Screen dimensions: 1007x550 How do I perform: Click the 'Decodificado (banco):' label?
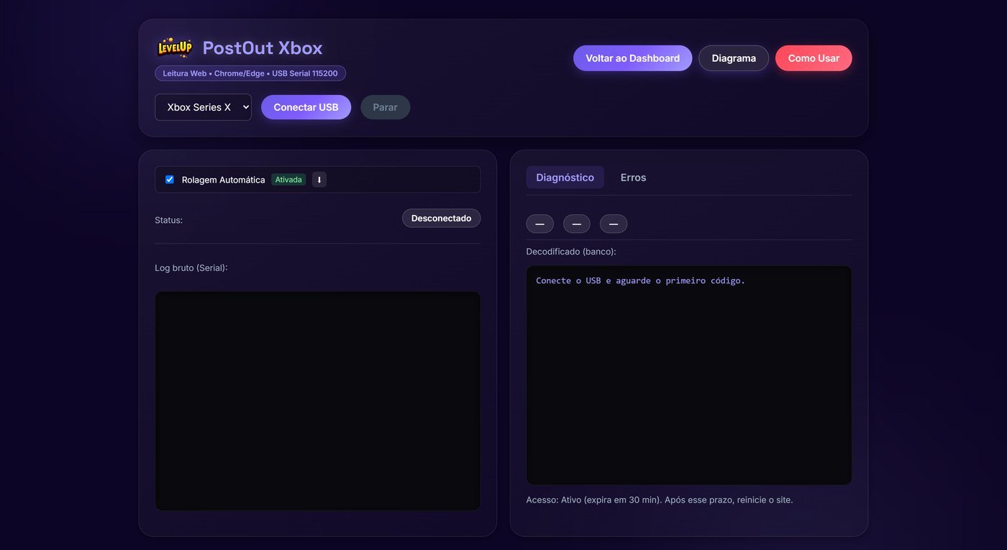[571, 252]
